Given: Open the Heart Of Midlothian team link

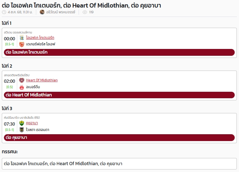Looking at the screenshot, I should (42, 80).
